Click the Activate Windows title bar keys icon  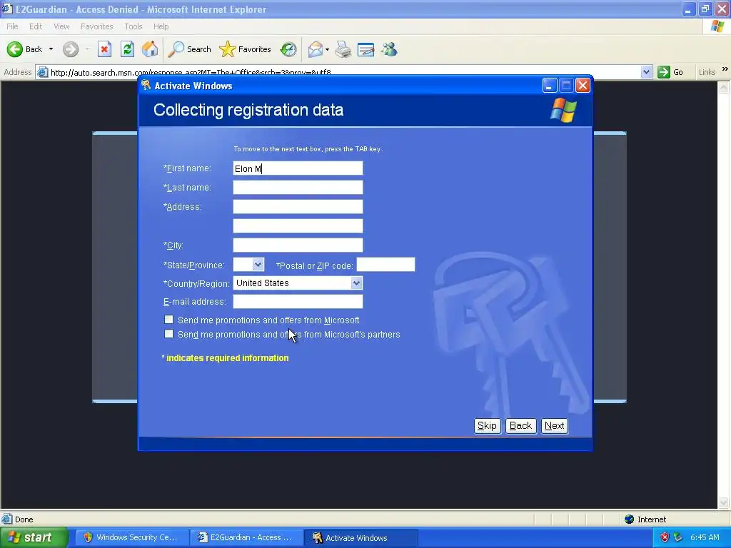pyautogui.click(x=146, y=85)
